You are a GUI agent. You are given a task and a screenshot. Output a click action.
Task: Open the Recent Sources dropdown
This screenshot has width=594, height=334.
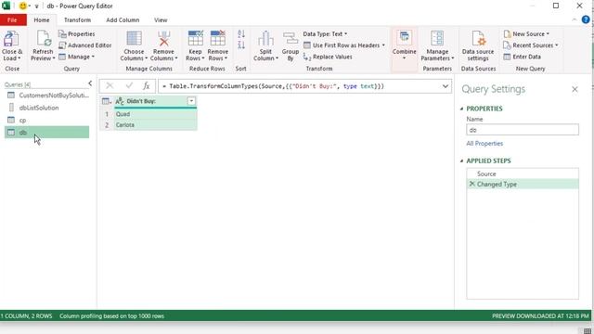click(x=530, y=45)
